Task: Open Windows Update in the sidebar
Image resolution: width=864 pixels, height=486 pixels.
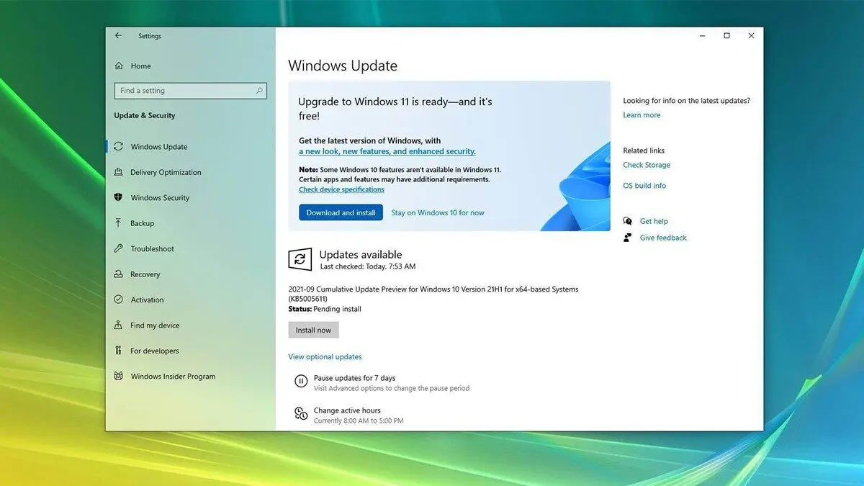Action: [159, 147]
